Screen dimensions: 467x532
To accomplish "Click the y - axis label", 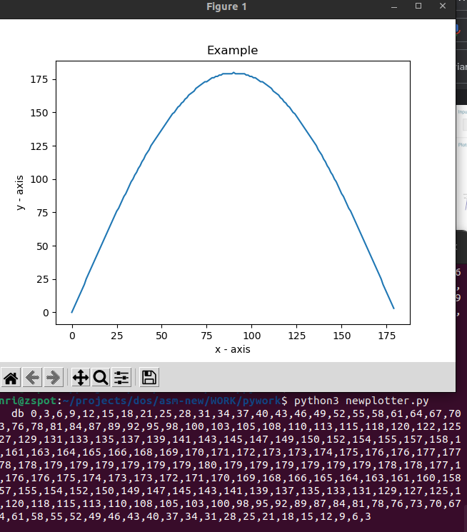I will pyautogui.click(x=20, y=193).
